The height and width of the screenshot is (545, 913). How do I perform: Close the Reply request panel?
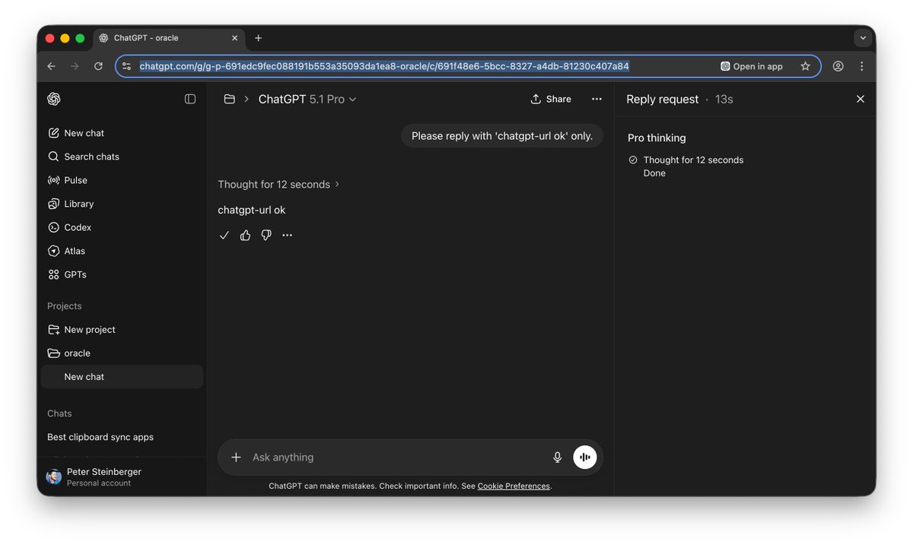(861, 99)
